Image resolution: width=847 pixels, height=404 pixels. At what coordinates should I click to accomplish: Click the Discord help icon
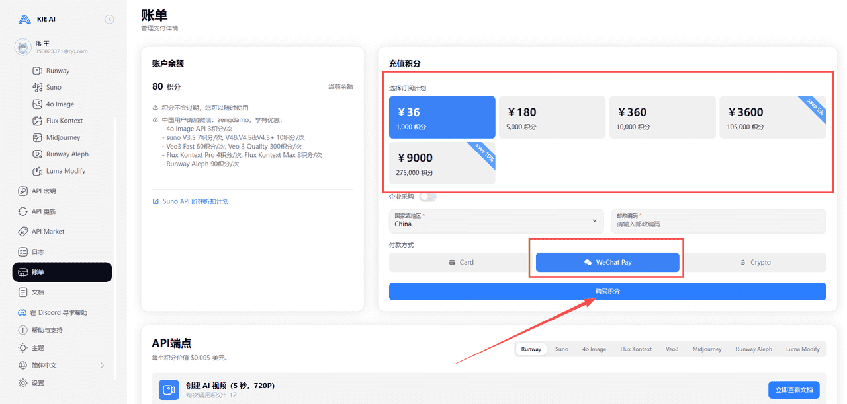[22, 312]
